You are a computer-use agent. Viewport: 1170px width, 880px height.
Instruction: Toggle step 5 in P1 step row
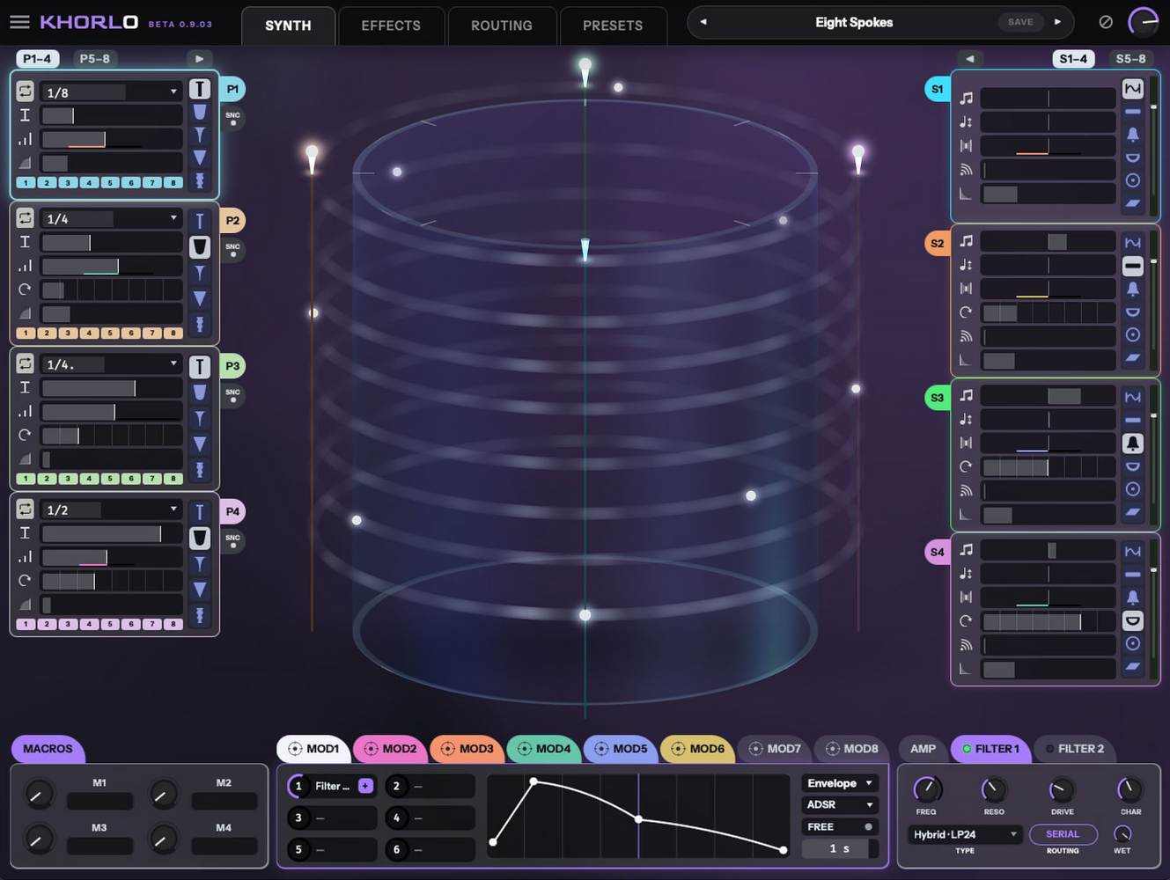click(x=110, y=183)
